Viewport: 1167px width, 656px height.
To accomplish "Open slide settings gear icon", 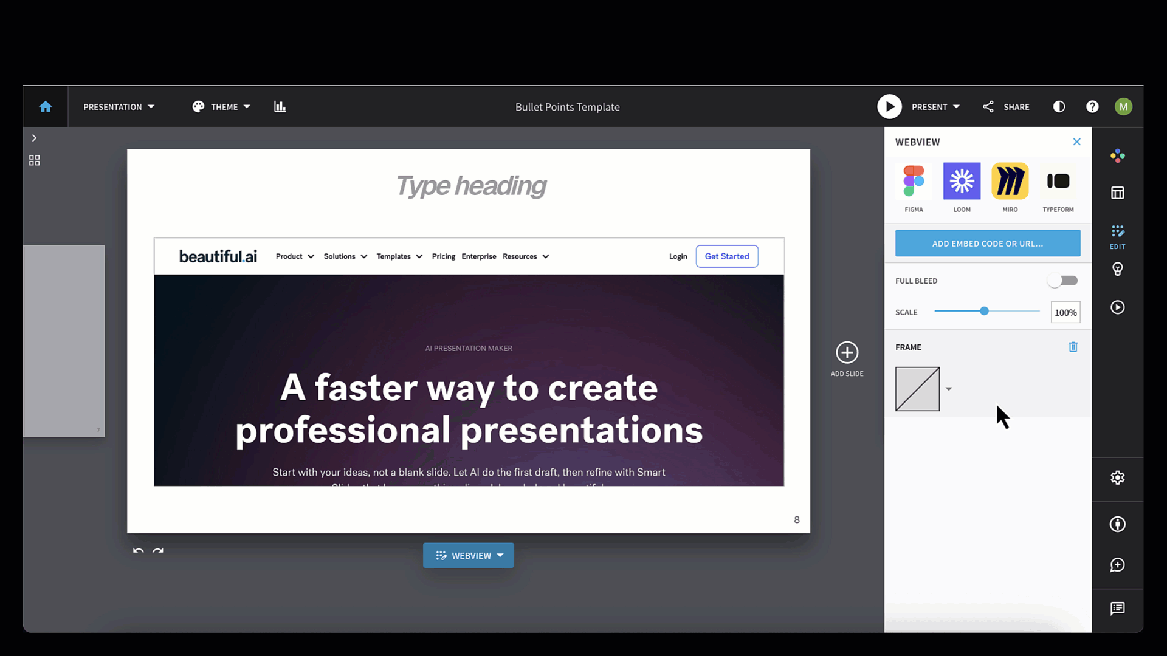I will [x=1117, y=477].
